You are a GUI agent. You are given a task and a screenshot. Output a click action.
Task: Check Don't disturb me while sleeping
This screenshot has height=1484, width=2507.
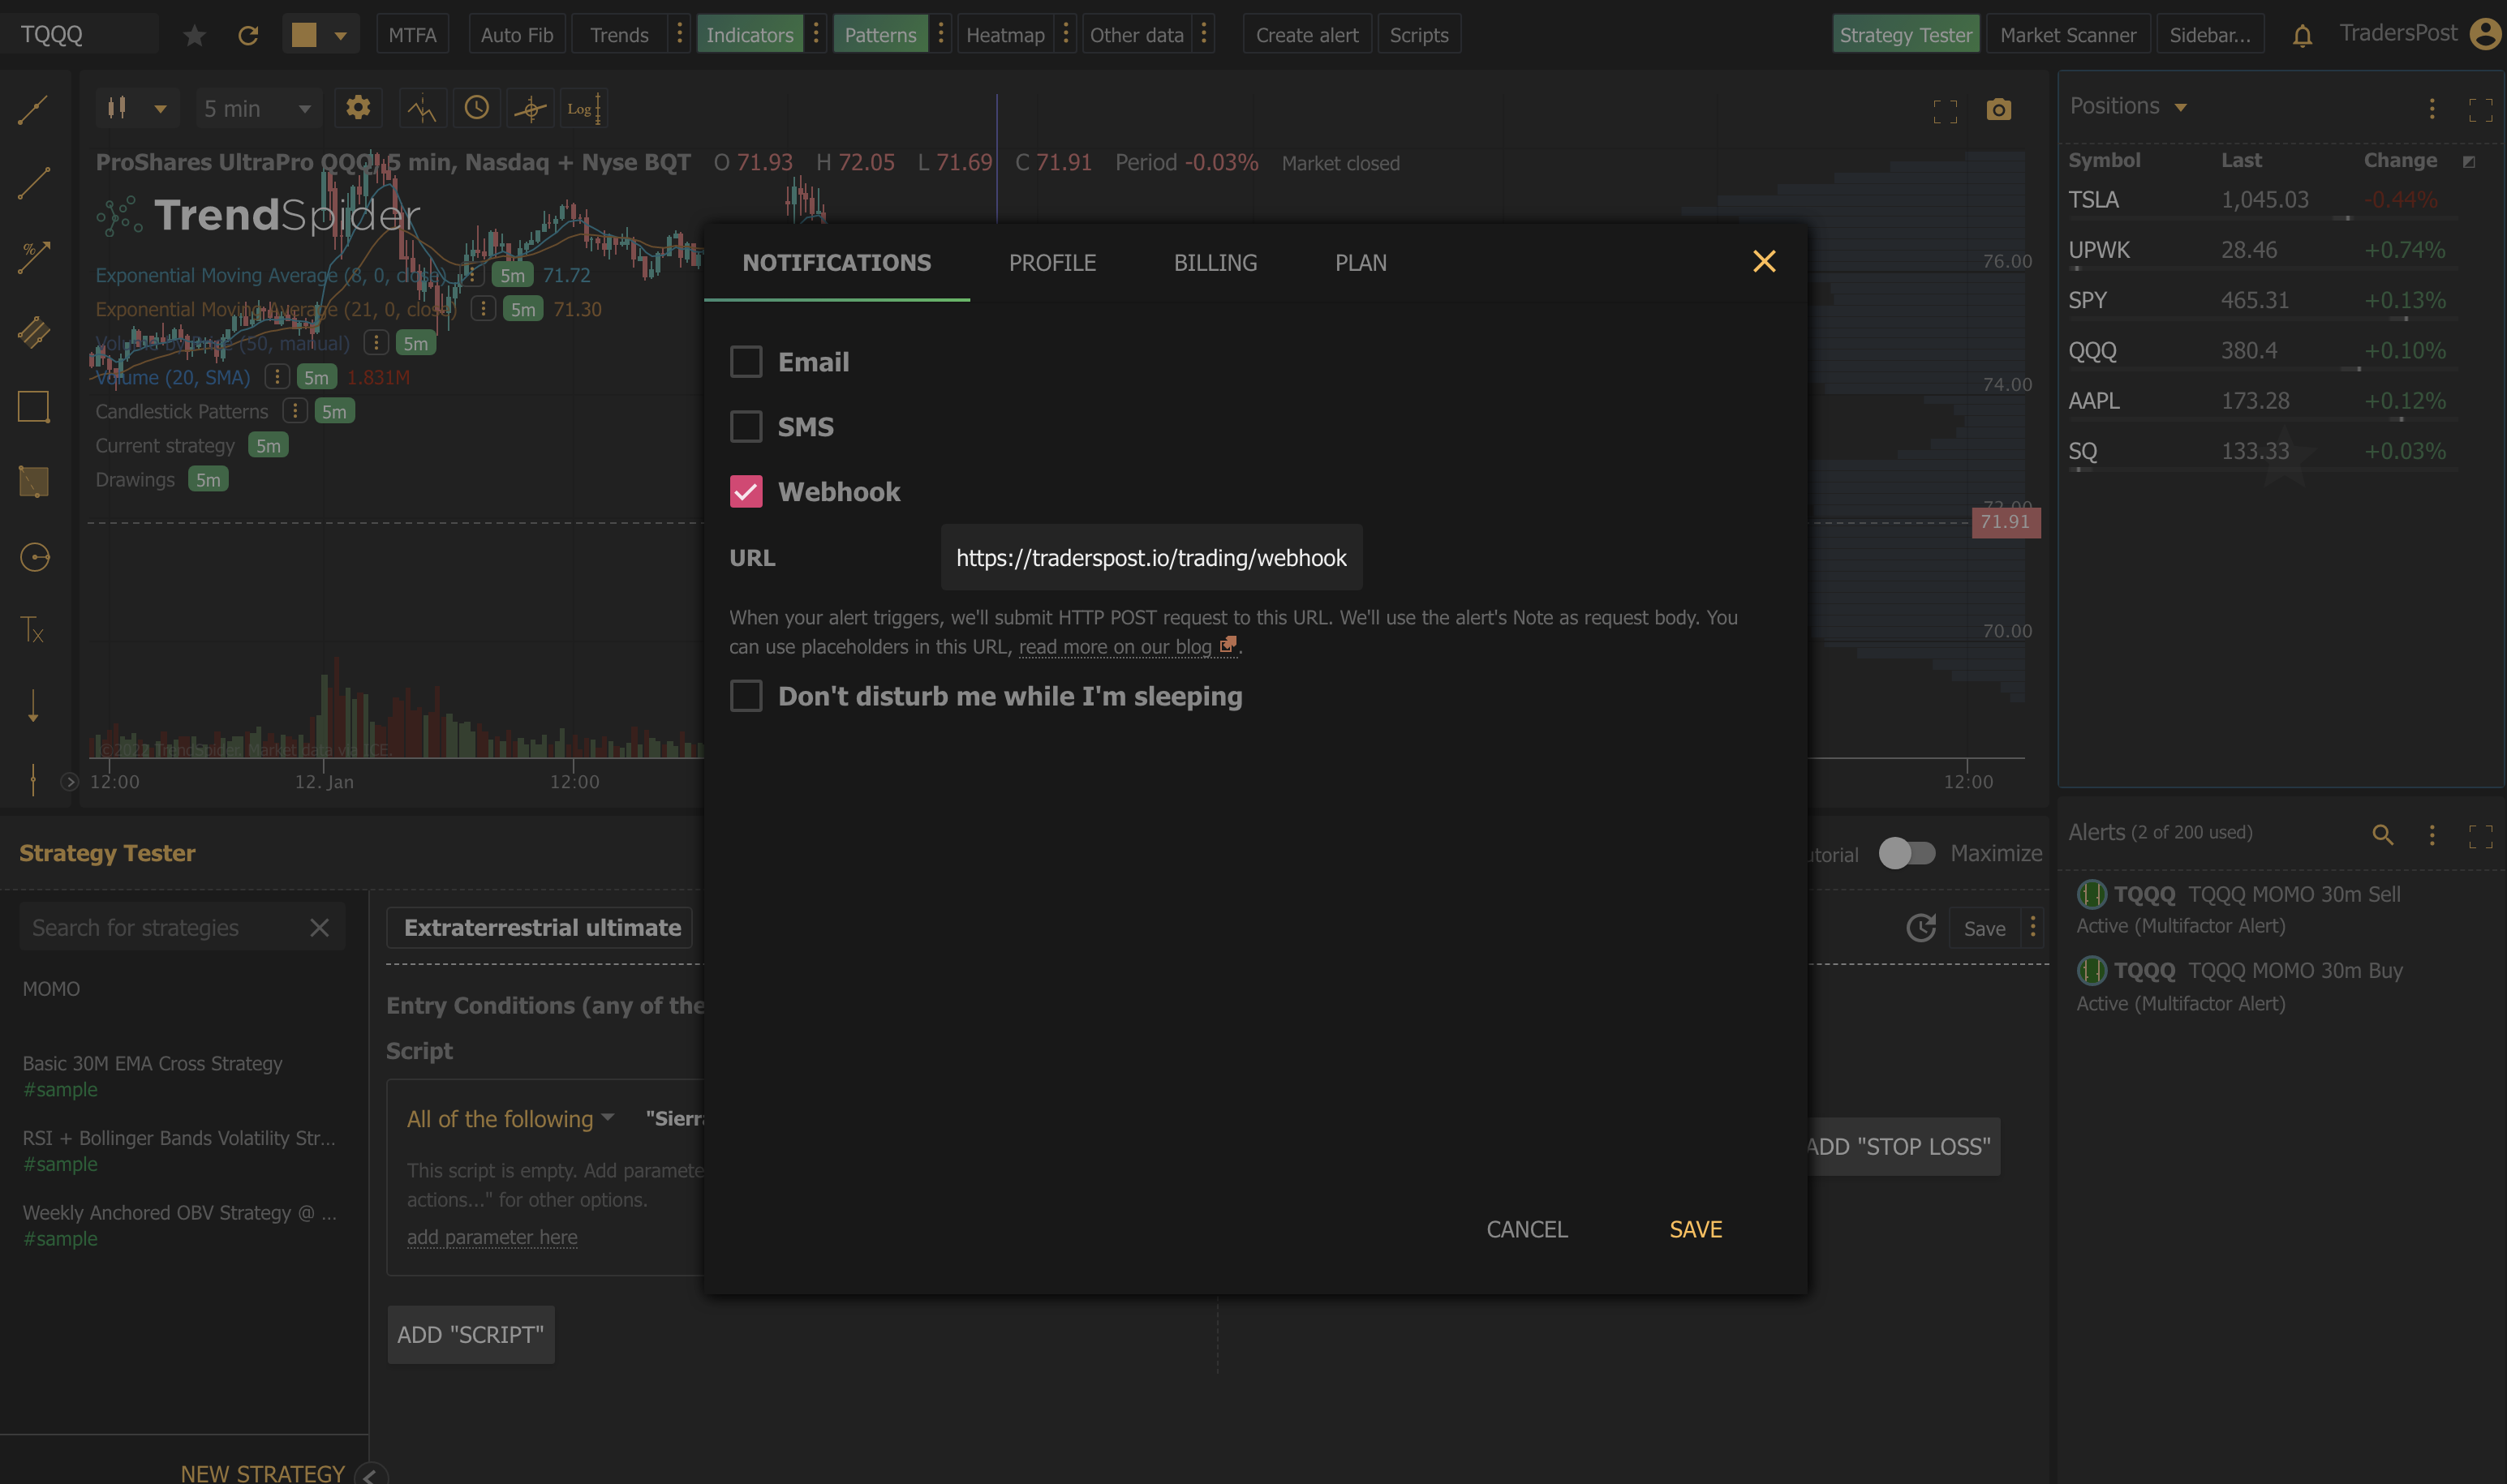[746, 695]
